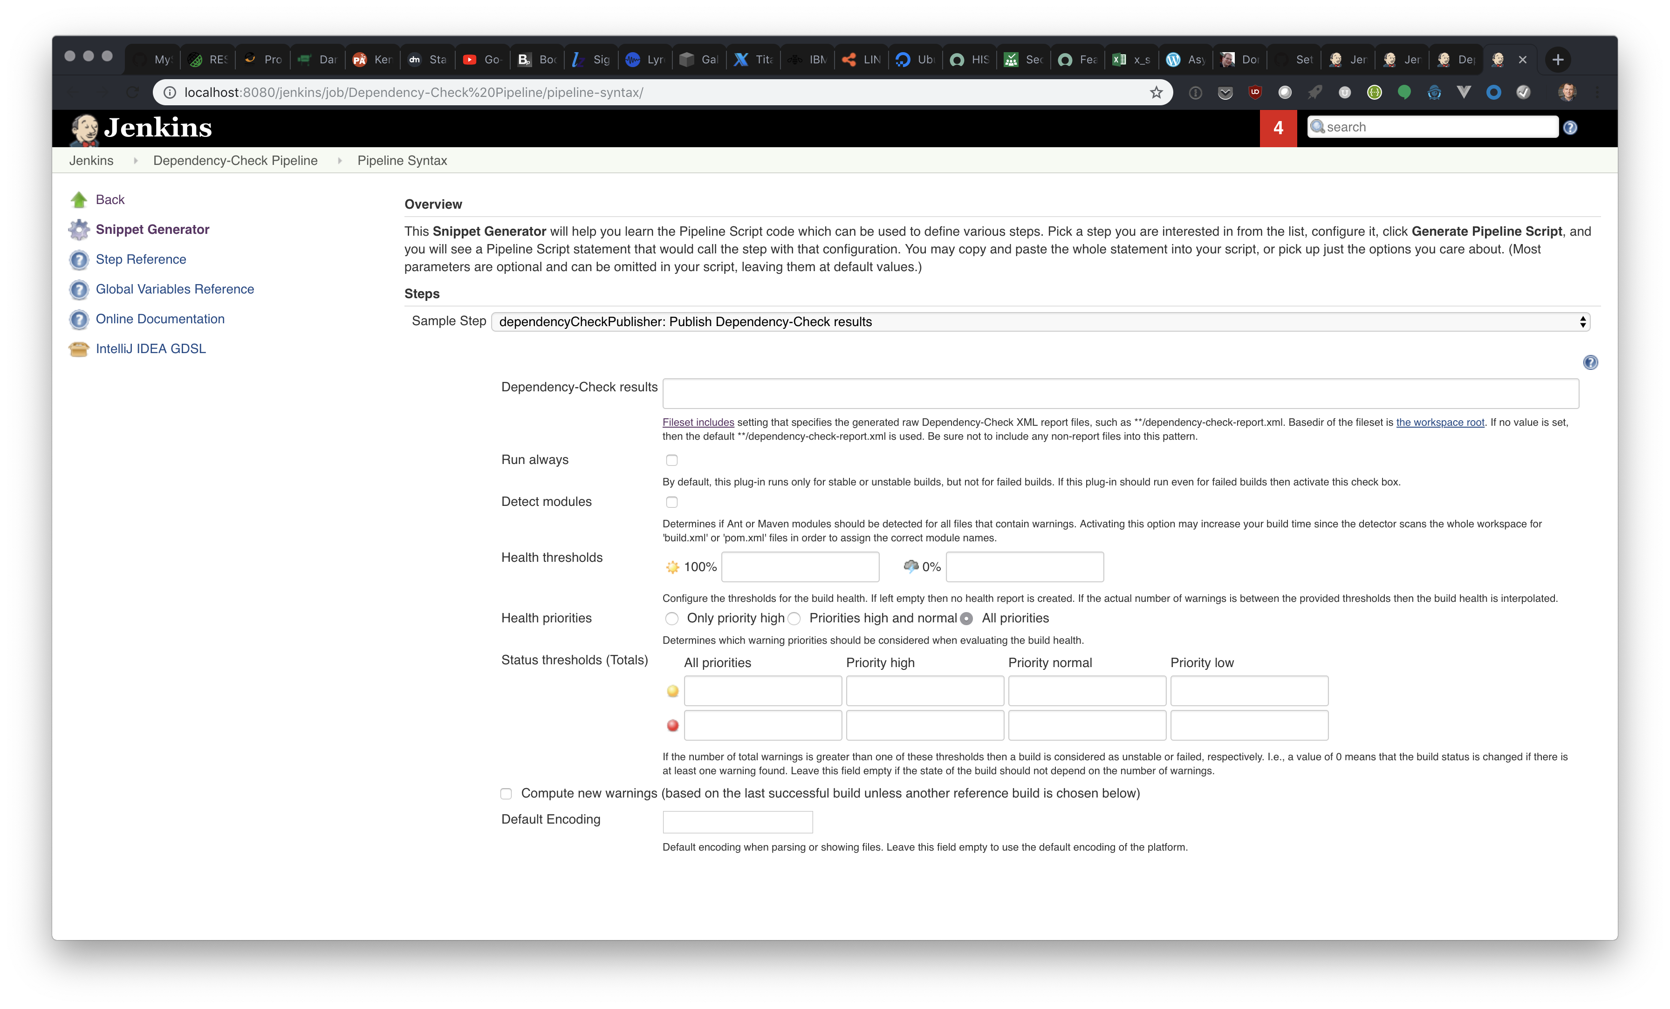
Task: Switch to the Pipeline Syntax breadcrumb tab
Action: click(402, 161)
